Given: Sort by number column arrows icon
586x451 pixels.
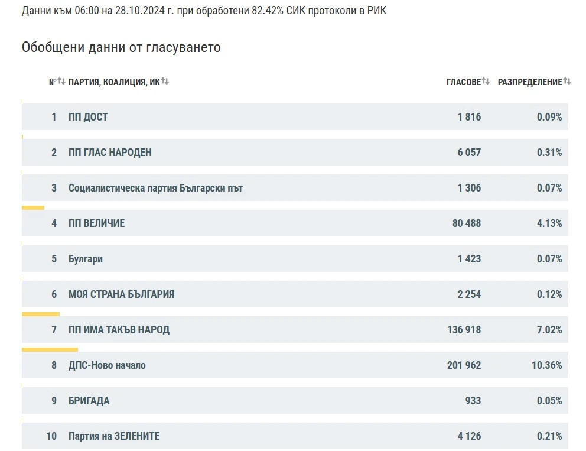Looking at the screenshot, I should coord(61,81).
